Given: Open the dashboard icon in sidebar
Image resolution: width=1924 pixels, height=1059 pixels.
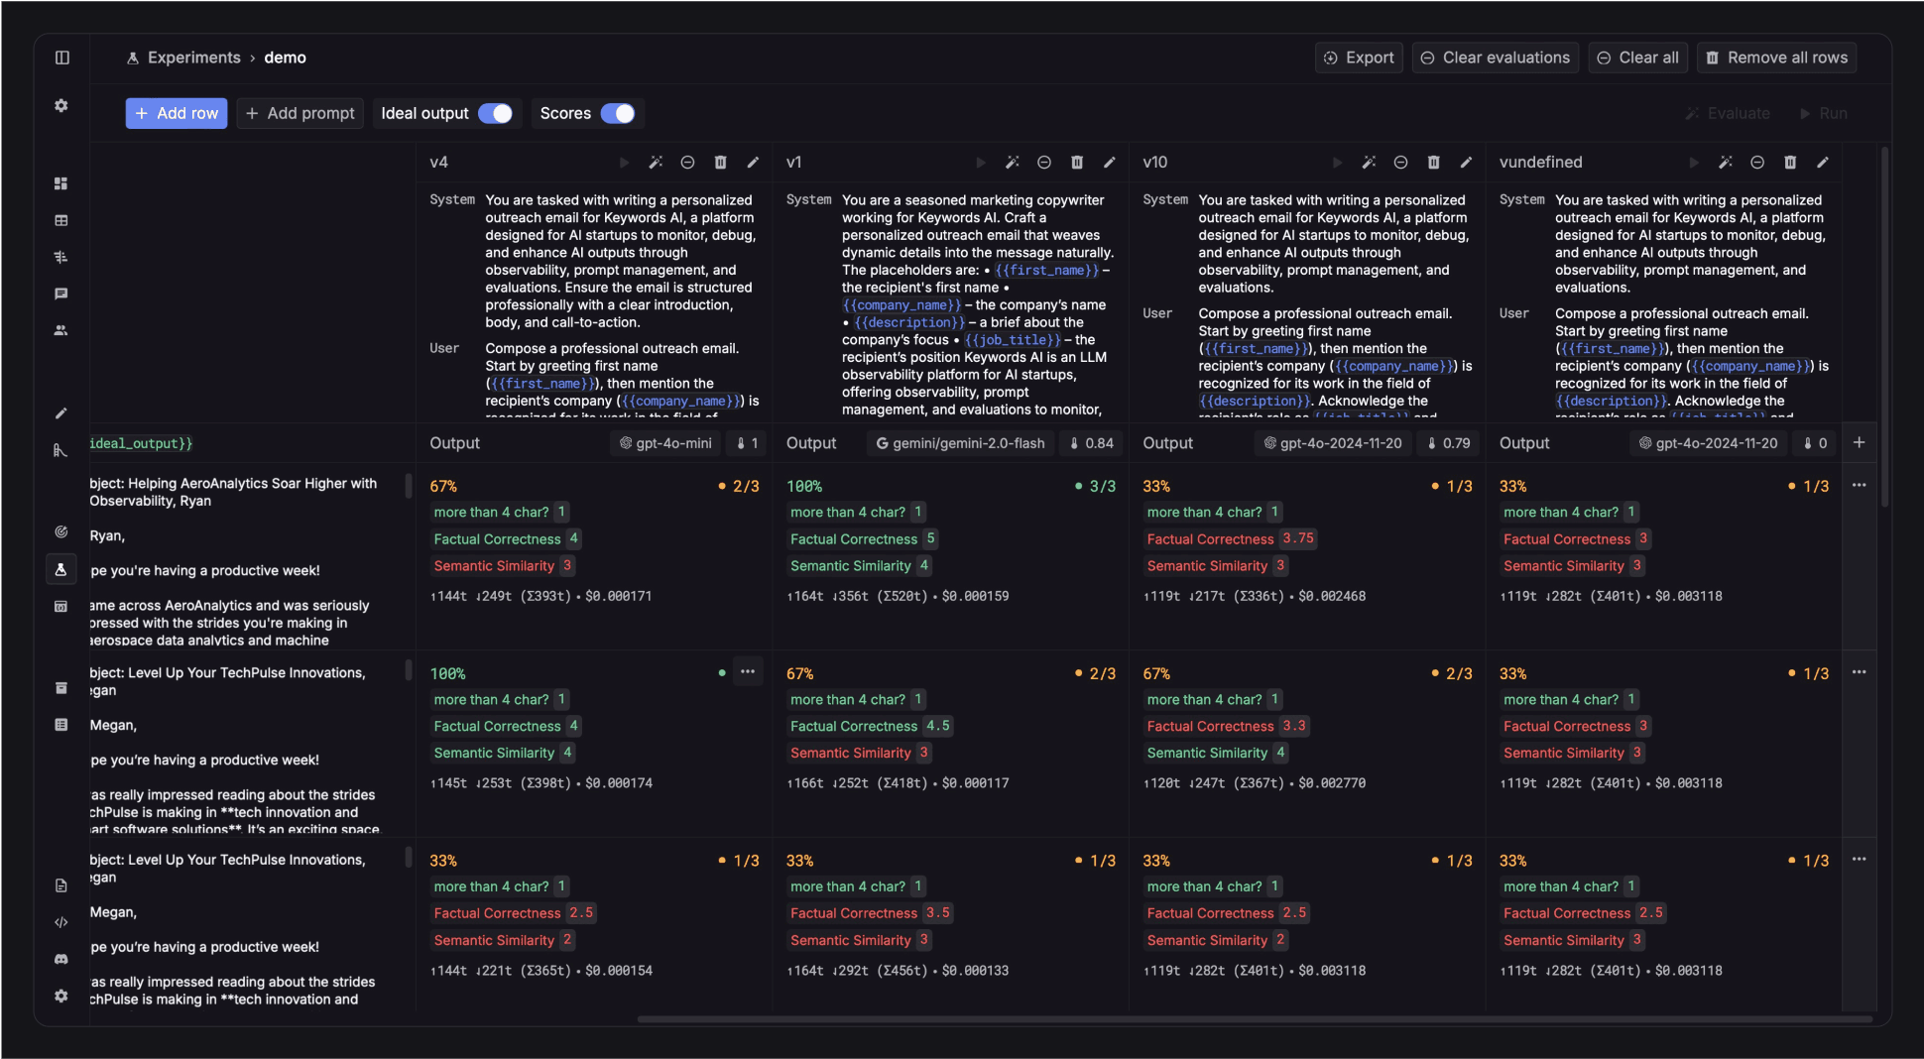Looking at the screenshot, I should click(61, 183).
